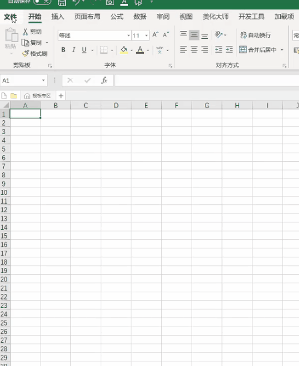The image size is (299, 366).
Task: Select column header D
Action: pos(116,106)
